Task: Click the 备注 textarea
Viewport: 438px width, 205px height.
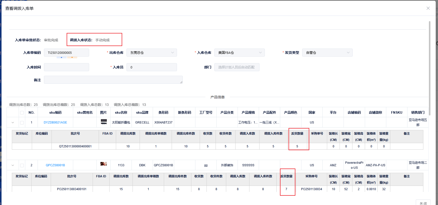Action: (x=113, y=80)
